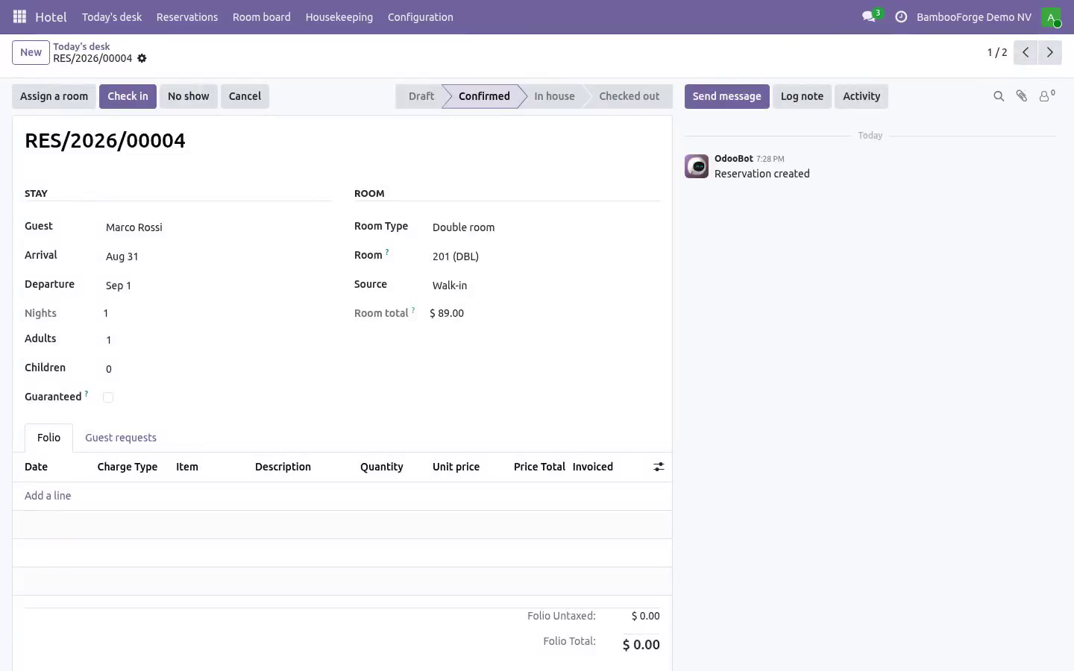Image resolution: width=1074 pixels, height=671 pixels.
Task: Click the Log note button
Action: 802,96
